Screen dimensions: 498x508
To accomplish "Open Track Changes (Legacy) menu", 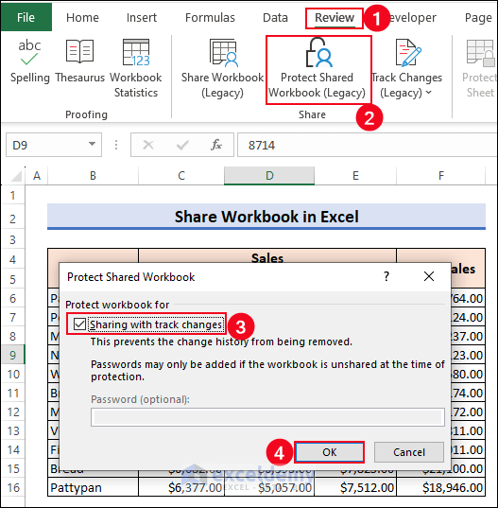I will [x=406, y=69].
